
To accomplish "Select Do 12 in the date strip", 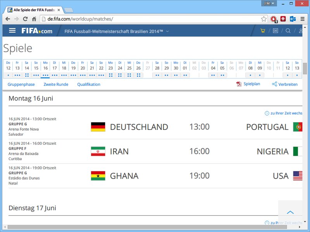I will coord(8,69).
